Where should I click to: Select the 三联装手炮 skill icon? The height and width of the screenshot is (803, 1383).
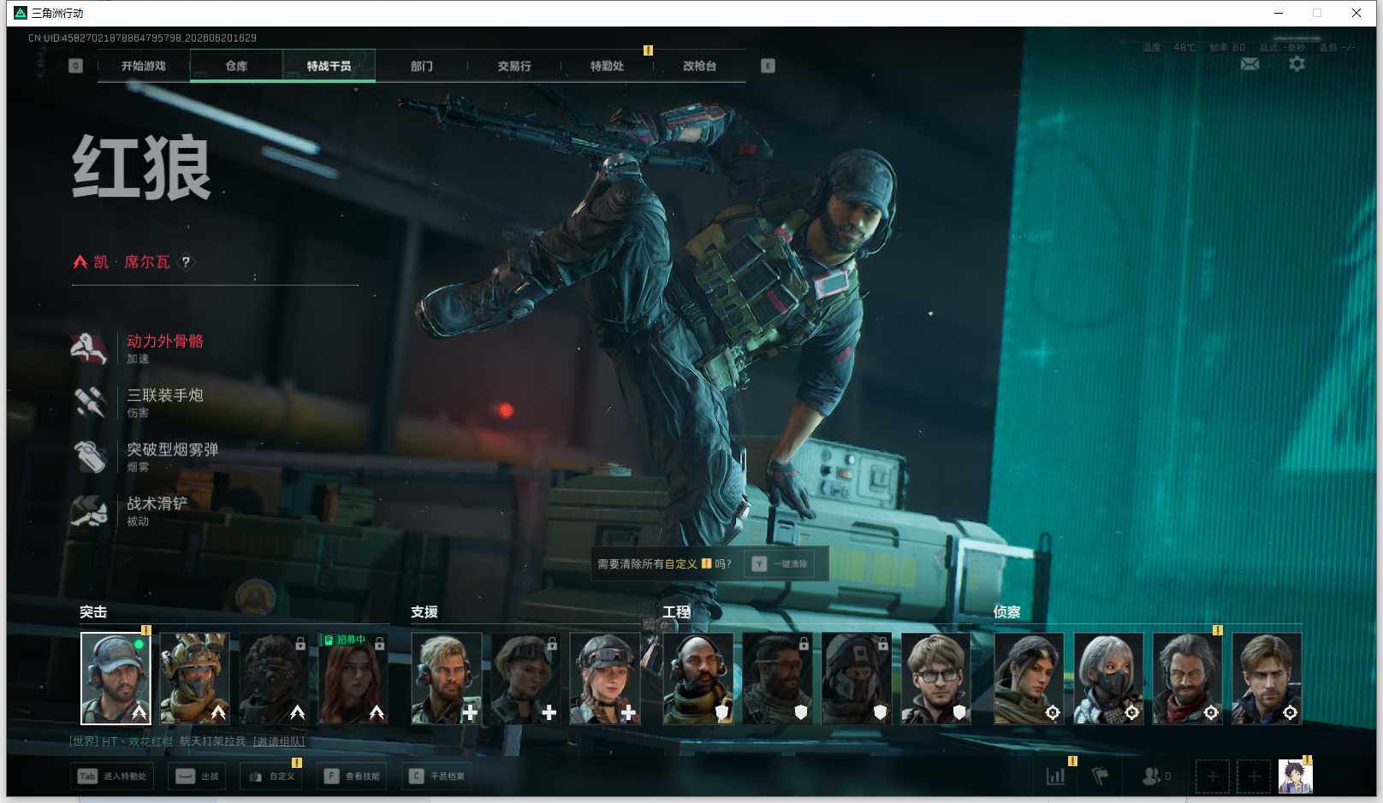point(90,402)
